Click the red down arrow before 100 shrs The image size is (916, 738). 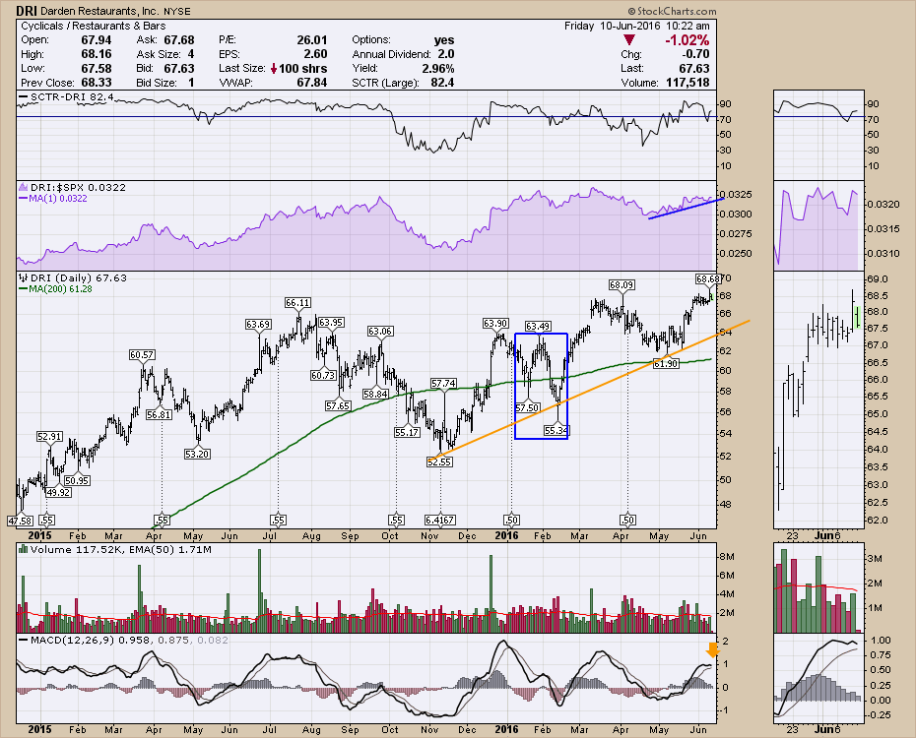(274, 68)
